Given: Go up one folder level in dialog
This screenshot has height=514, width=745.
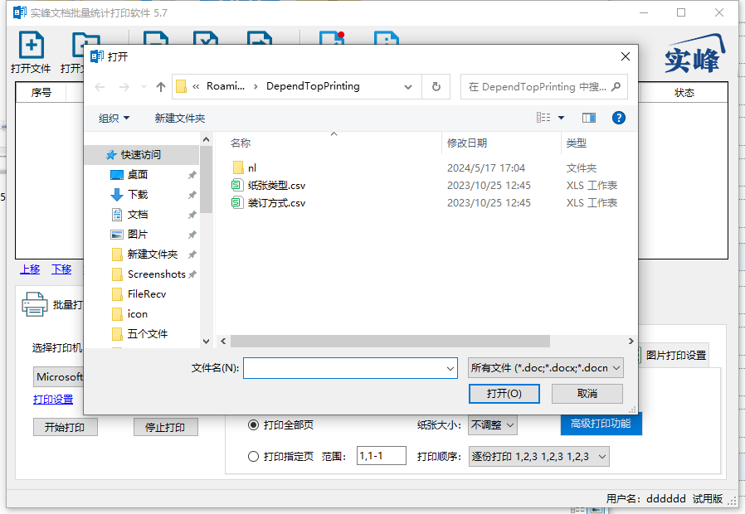Looking at the screenshot, I should click(161, 87).
